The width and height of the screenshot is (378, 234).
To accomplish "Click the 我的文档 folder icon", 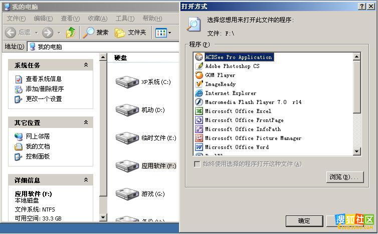I will pyautogui.click(x=19, y=146).
